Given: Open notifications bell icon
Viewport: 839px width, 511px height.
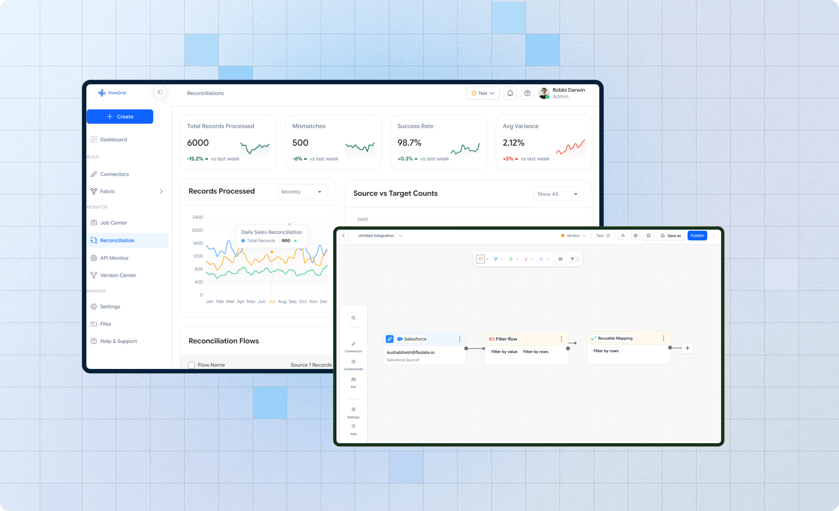Looking at the screenshot, I should click(x=510, y=93).
